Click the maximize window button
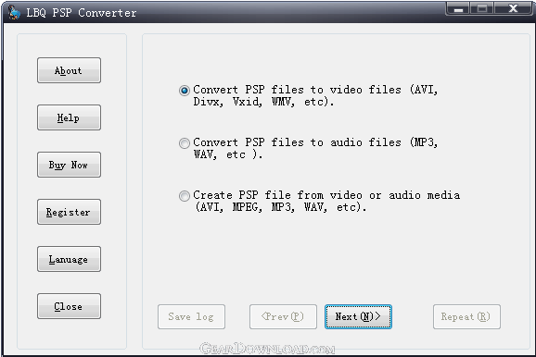 [482, 8]
